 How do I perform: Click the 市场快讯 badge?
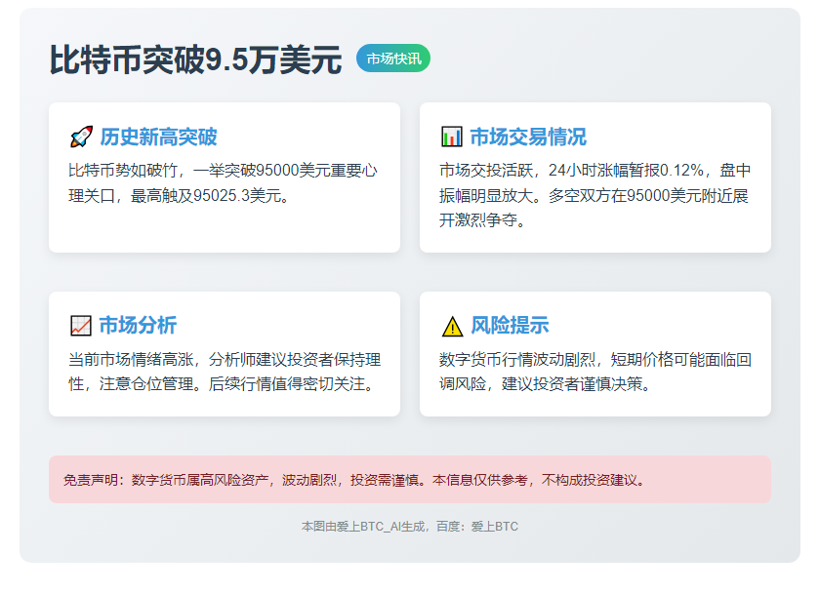pos(393,59)
